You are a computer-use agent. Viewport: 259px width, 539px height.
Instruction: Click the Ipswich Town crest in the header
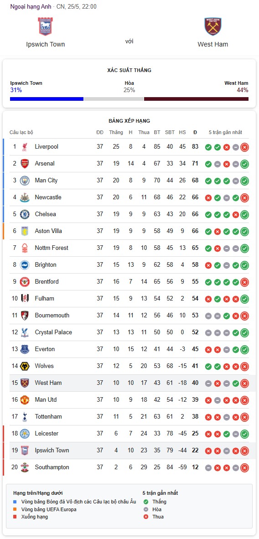point(46,26)
